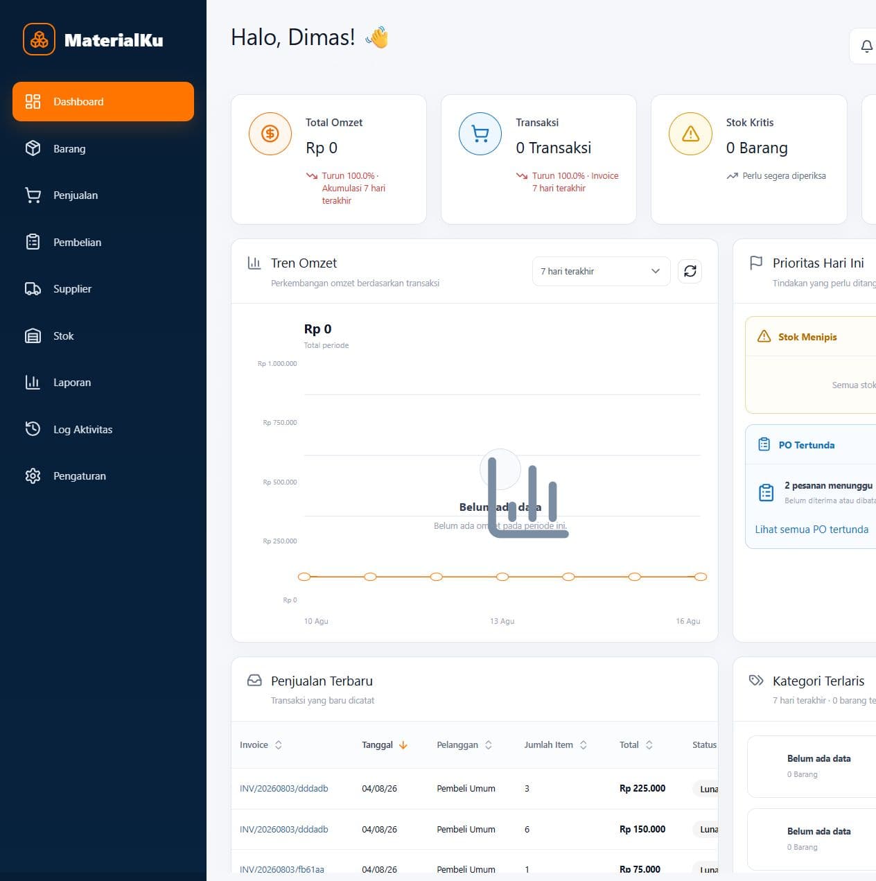Open INV/20260803/dddadb invoice with 6 items
876x881 pixels.
[284, 829]
